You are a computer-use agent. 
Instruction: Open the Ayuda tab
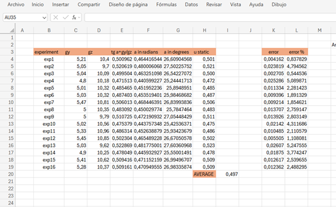coord(256,4)
